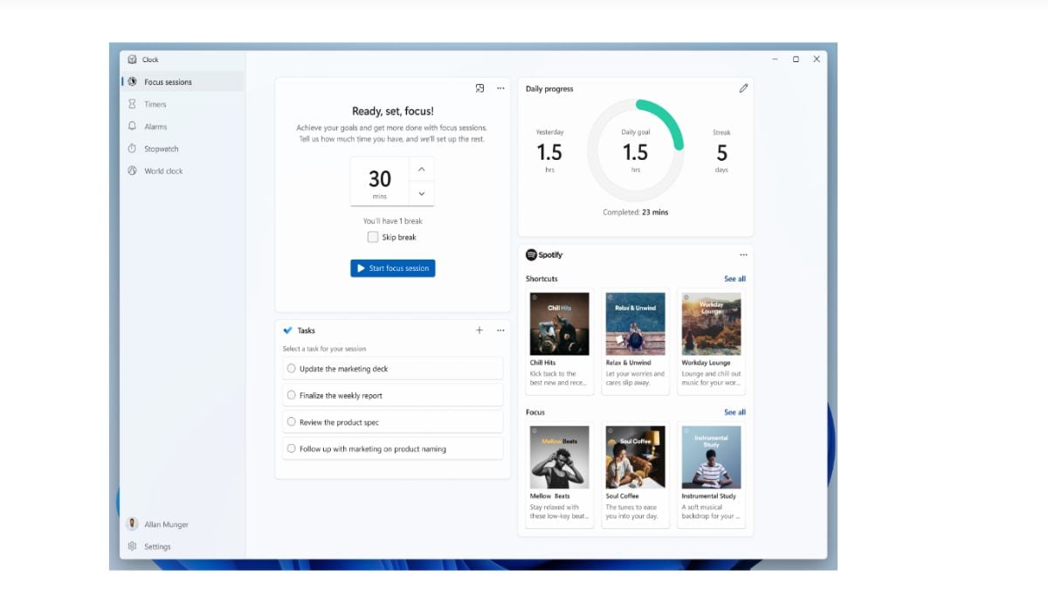Click See all next to Focus playlists
1048x590 pixels.
point(734,412)
